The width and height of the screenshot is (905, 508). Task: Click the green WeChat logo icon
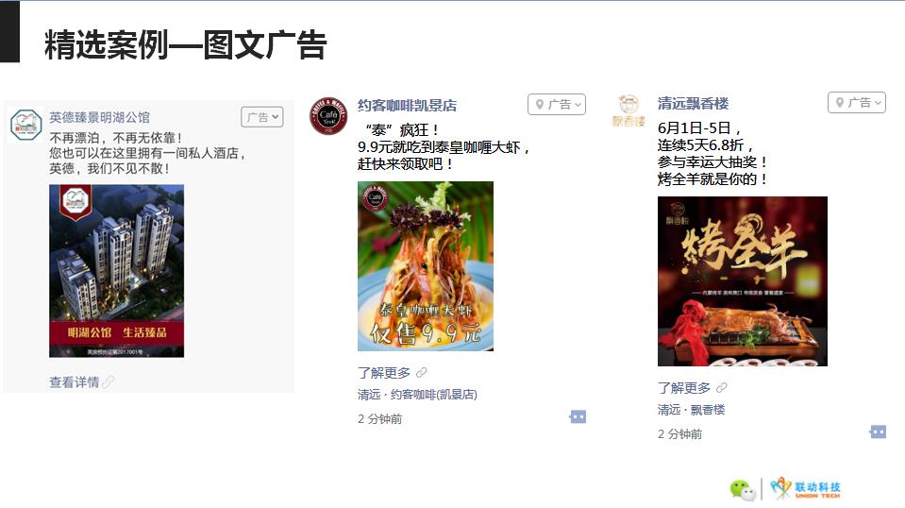point(743,489)
